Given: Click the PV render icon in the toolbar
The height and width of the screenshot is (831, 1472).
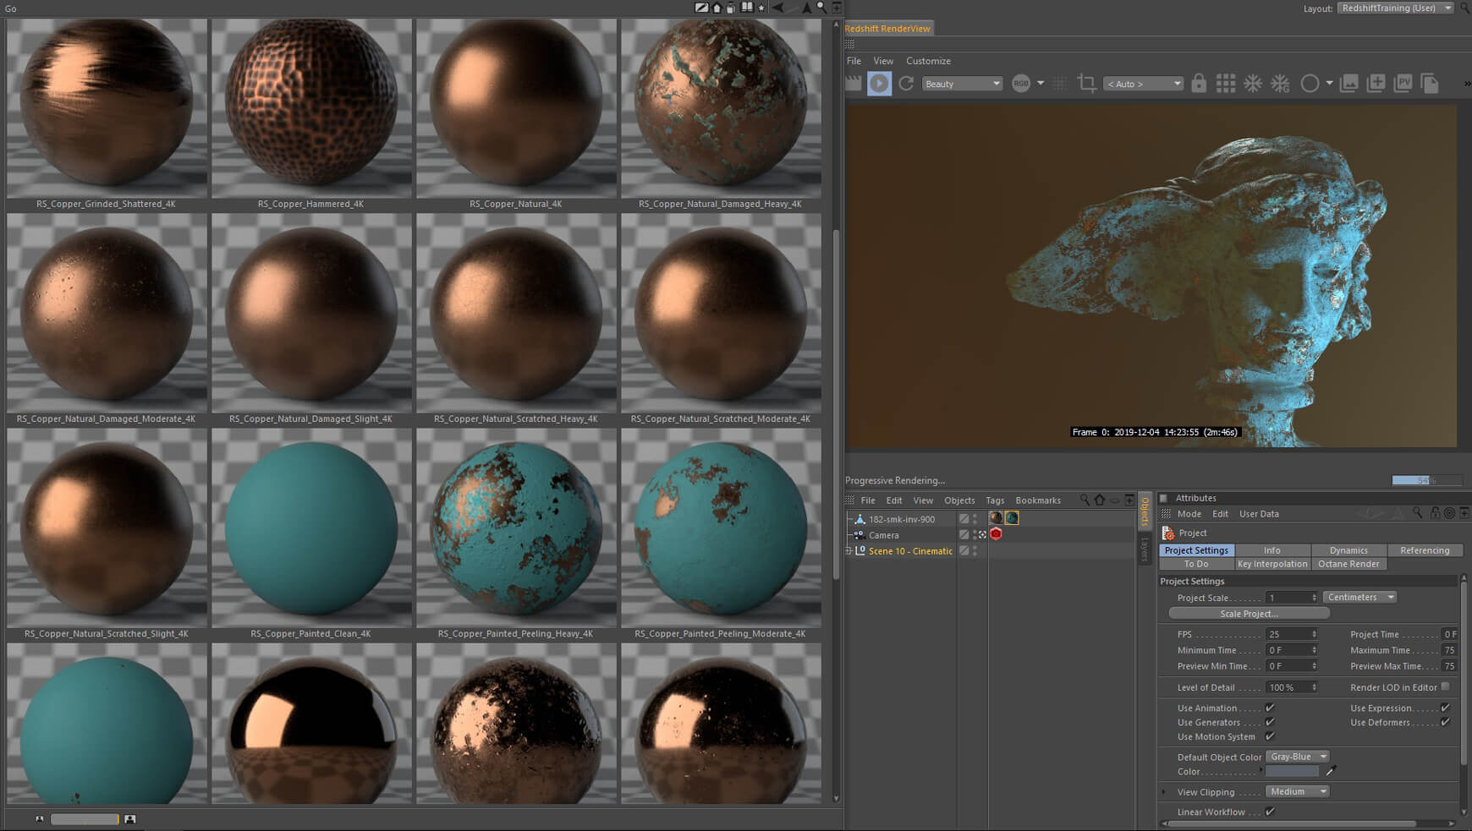Looking at the screenshot, I should click(1403, 83).
